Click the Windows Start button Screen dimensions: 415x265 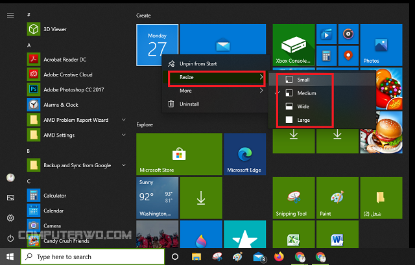pos(10,257)
